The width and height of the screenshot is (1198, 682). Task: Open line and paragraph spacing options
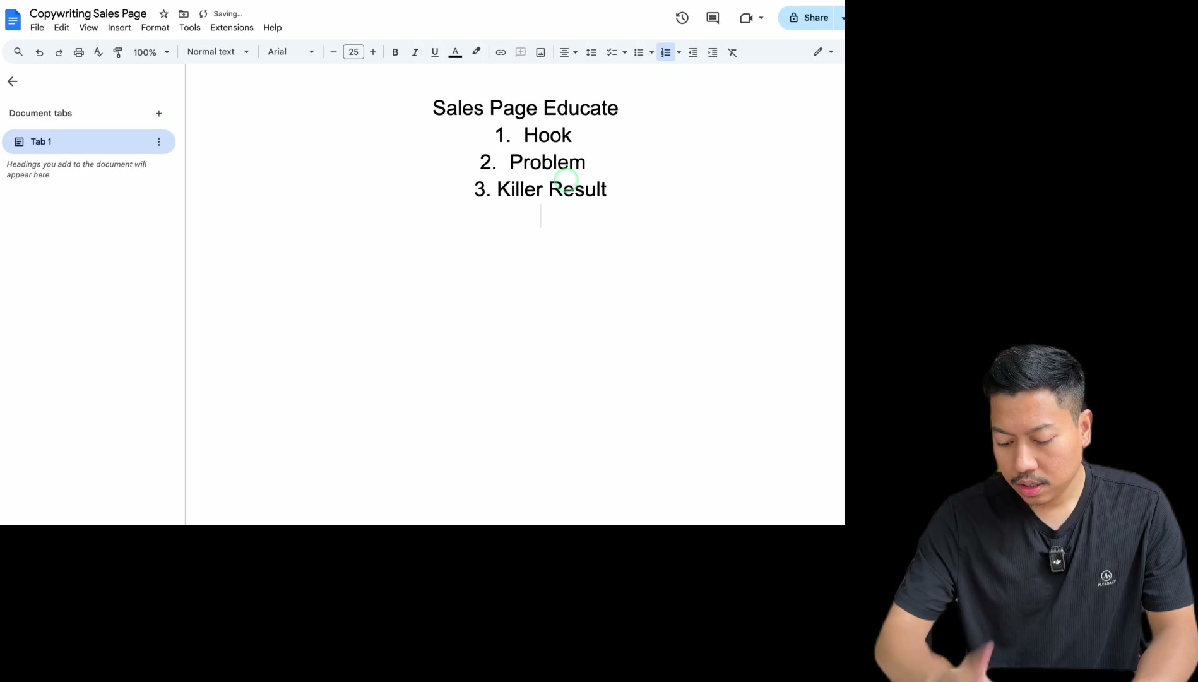pyautogui.click(x=591, y=52)
